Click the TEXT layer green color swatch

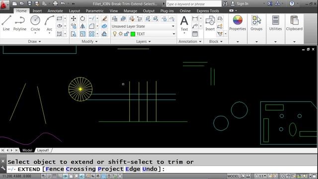click(x=133, y=34)
